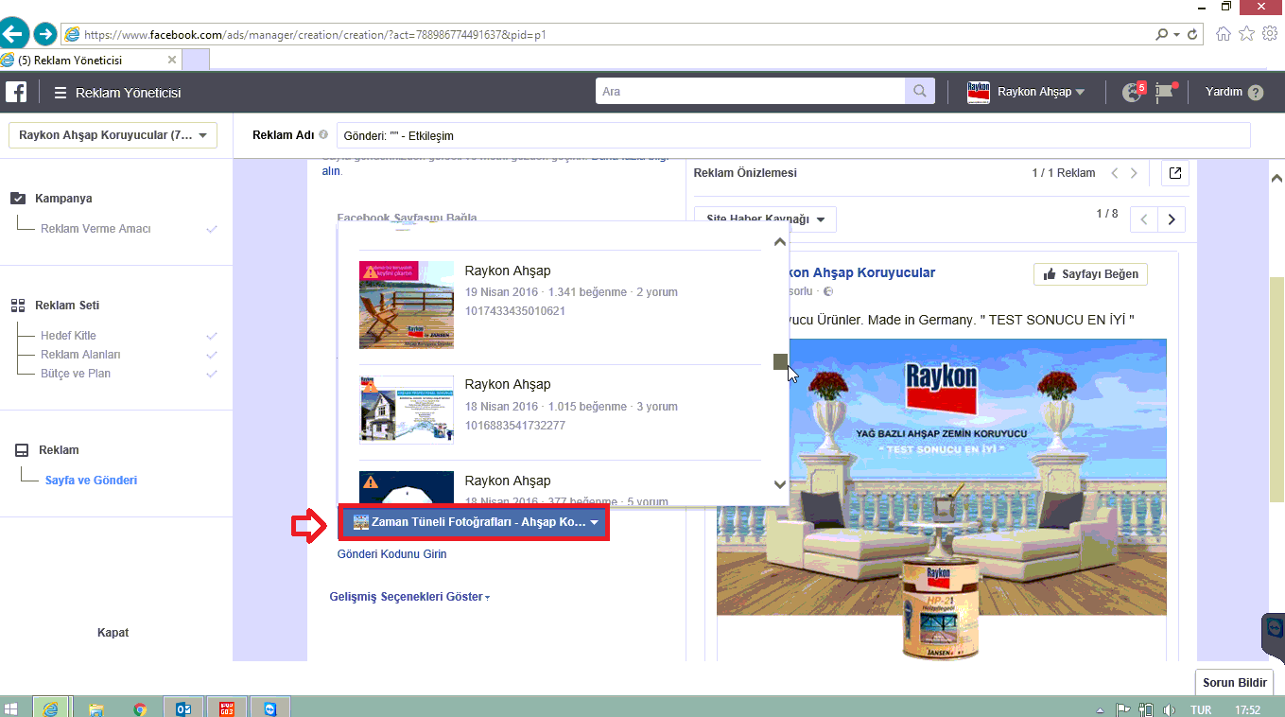This screenshot has height=717, width=1285.
Task: Open ad preview in a new window icon
Action: (1174, 173)
